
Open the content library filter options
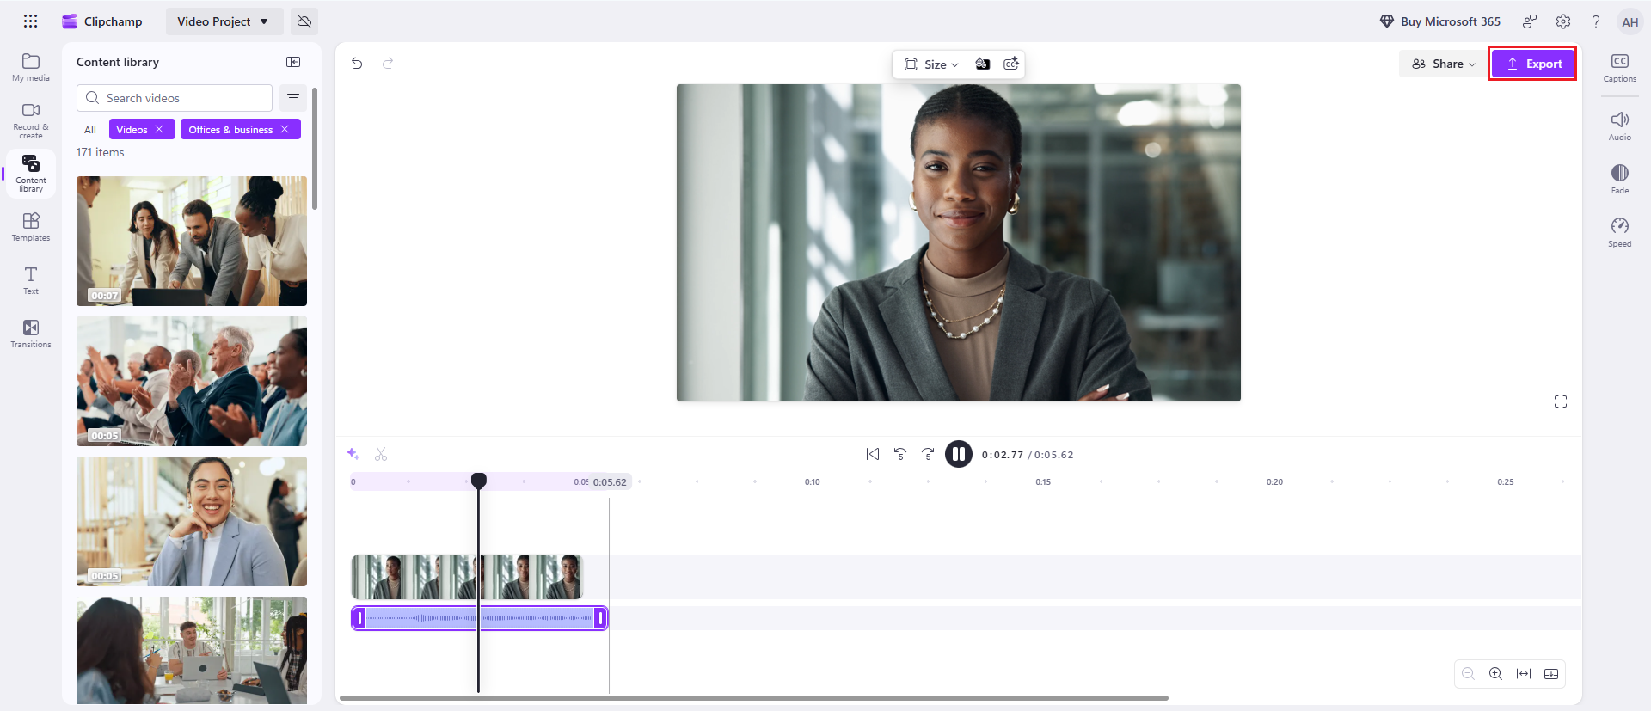point(293,98)
